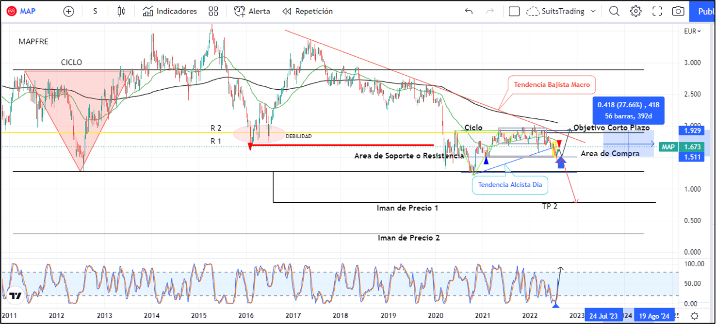This screenshot has height=324, width=716.
Task: Take a chart snapshot with camera icon
Action: pyautogui.click(x=679, y=11)
